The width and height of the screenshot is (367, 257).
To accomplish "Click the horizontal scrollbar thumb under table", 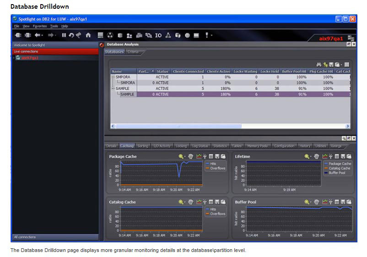I will click(x=178, y=126).
